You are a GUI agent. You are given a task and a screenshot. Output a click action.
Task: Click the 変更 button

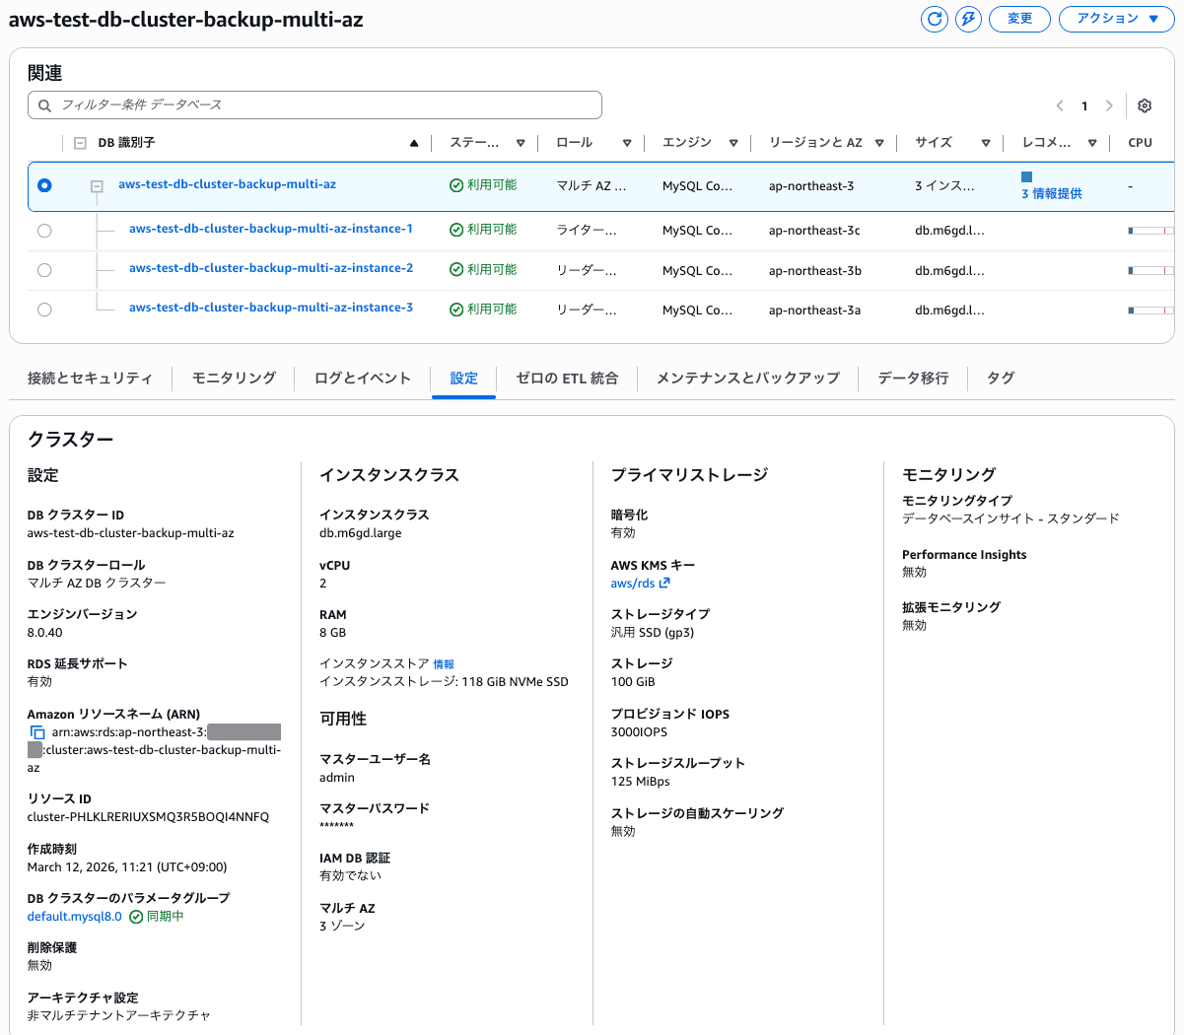tap(1019, 19)
